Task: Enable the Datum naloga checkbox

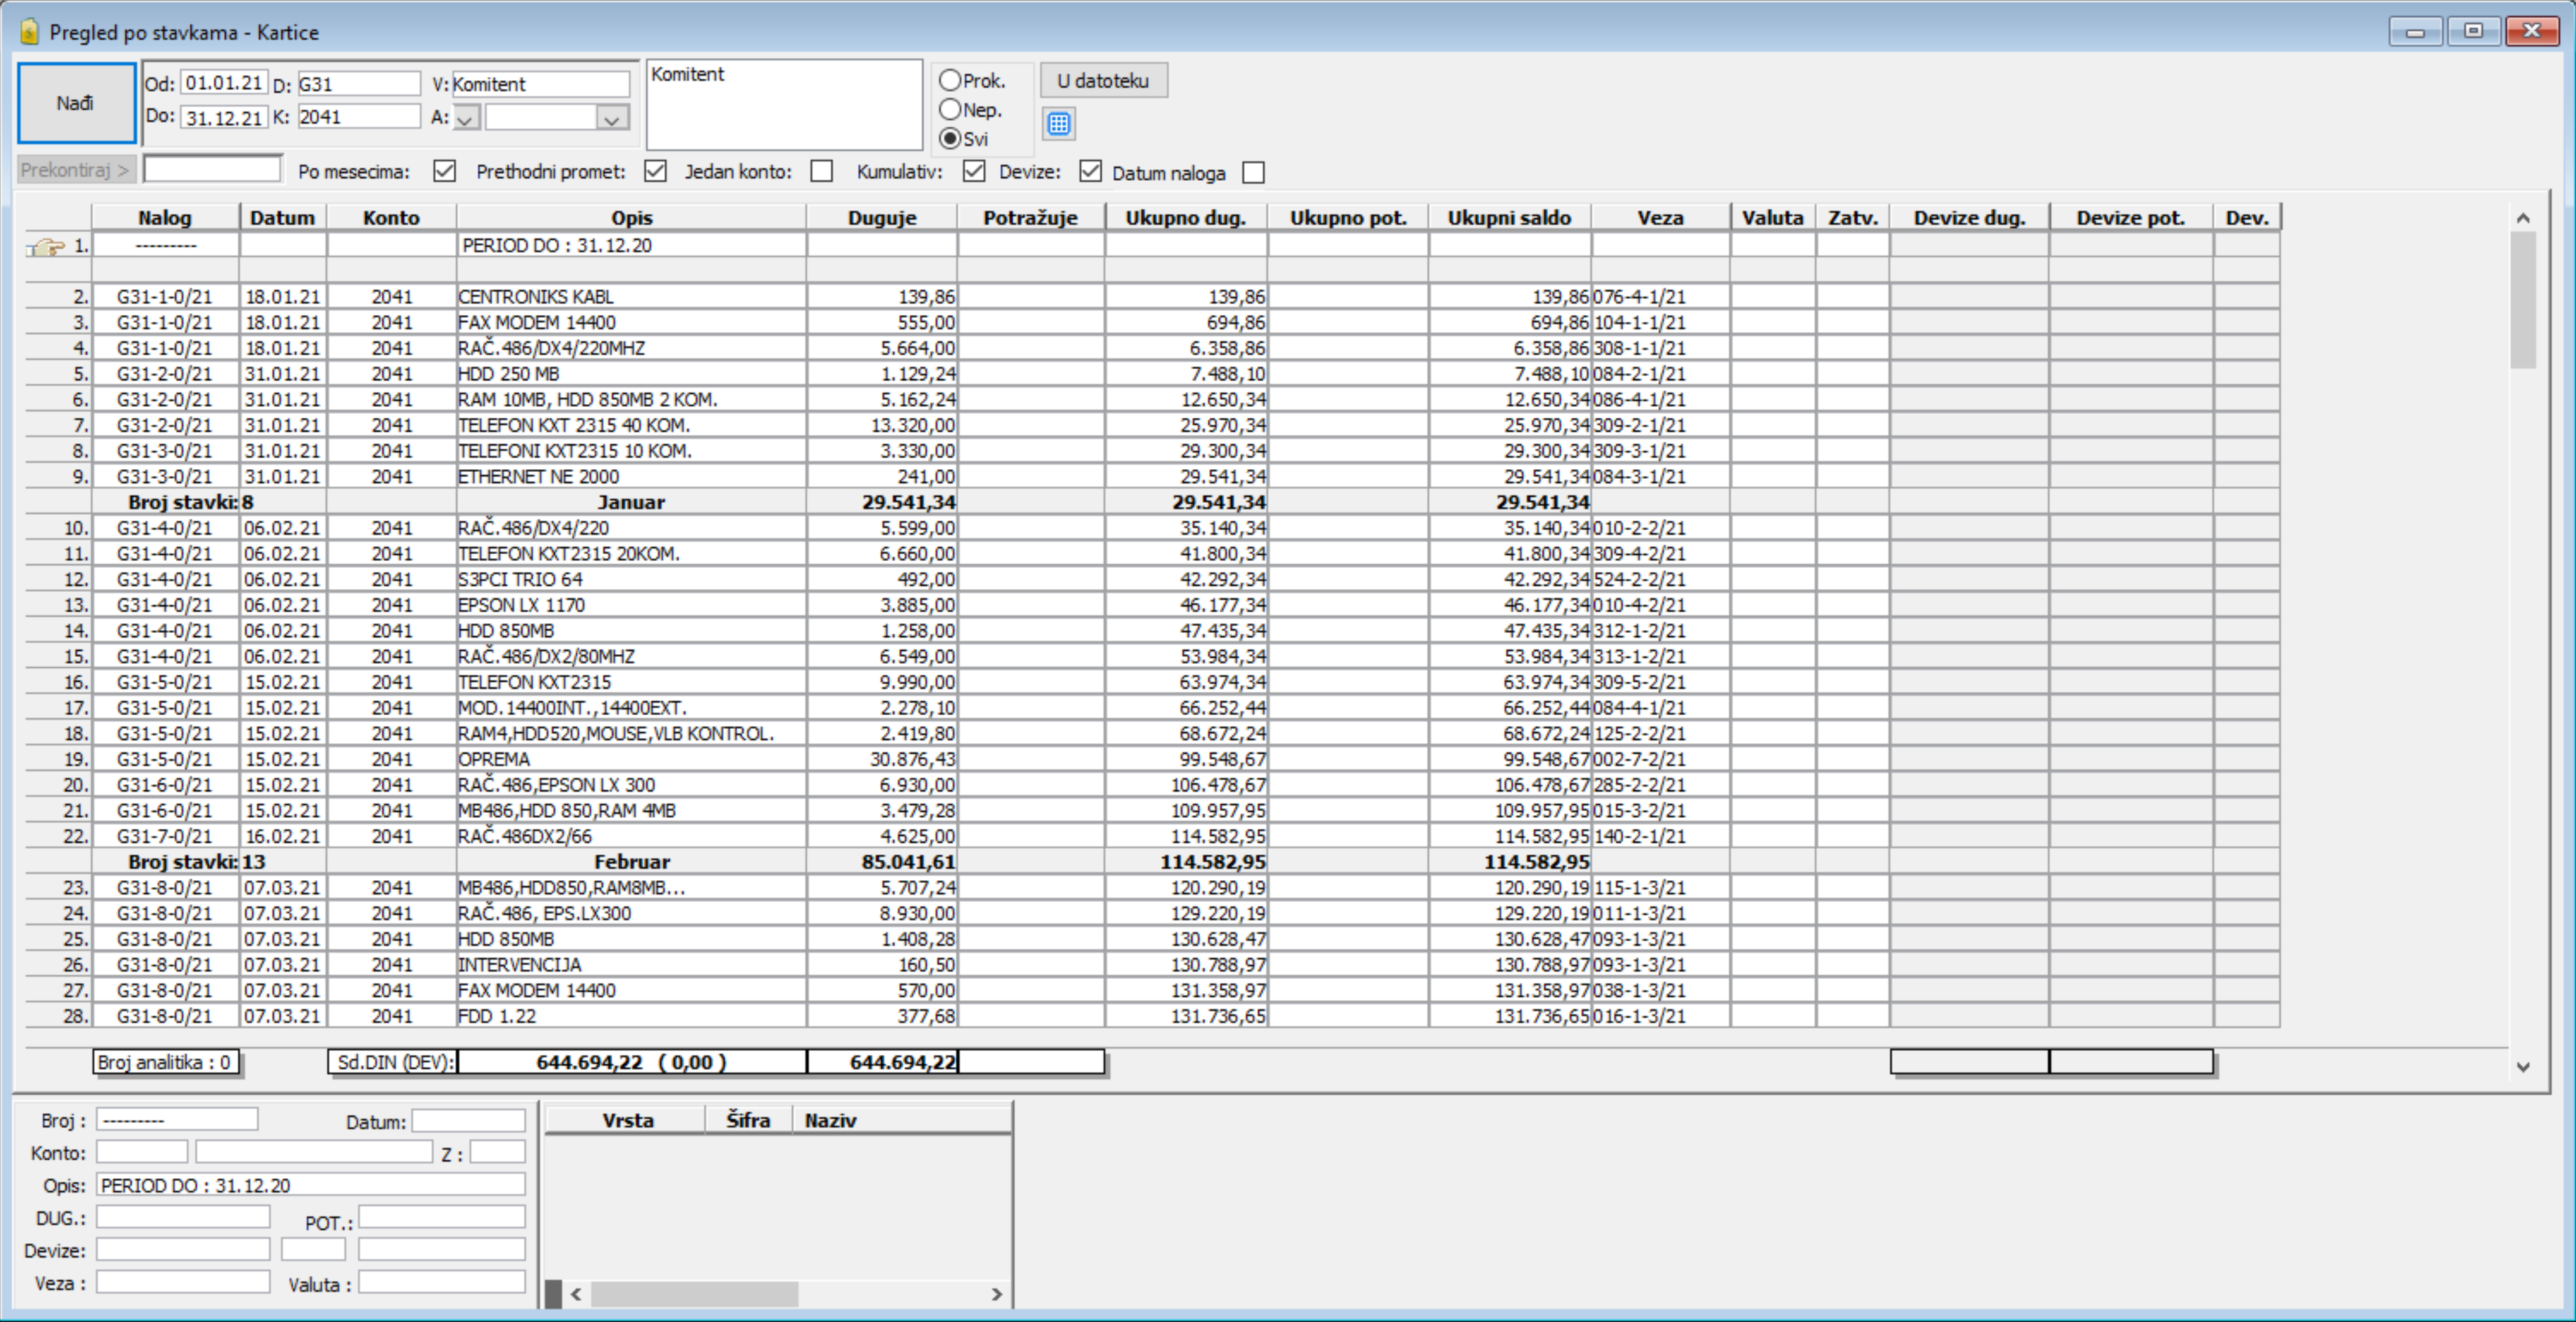Action: [1253, 173]
